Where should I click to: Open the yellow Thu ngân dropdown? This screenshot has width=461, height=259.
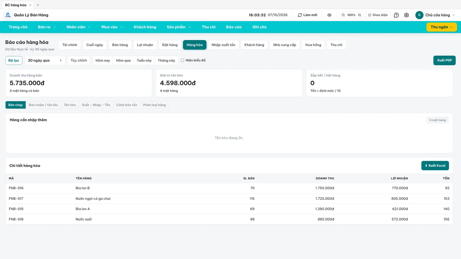(x=442, y=27)
